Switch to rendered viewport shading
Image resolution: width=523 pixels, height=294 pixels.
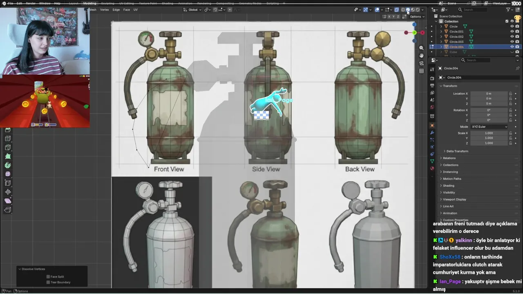pos(418,9)
